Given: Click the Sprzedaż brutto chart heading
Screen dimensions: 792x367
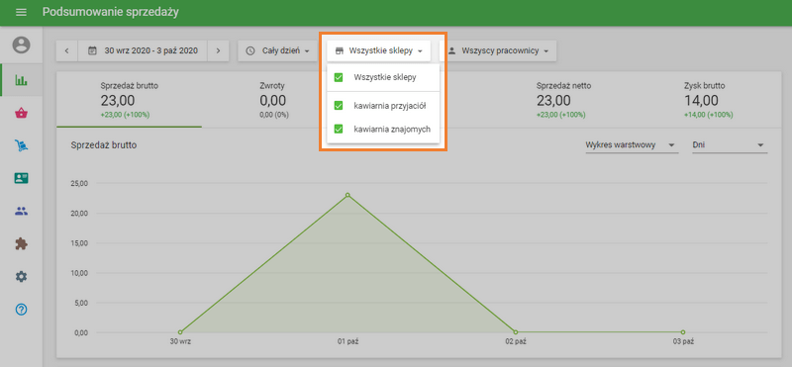Looking at the screenshot, I should [104, 145].
